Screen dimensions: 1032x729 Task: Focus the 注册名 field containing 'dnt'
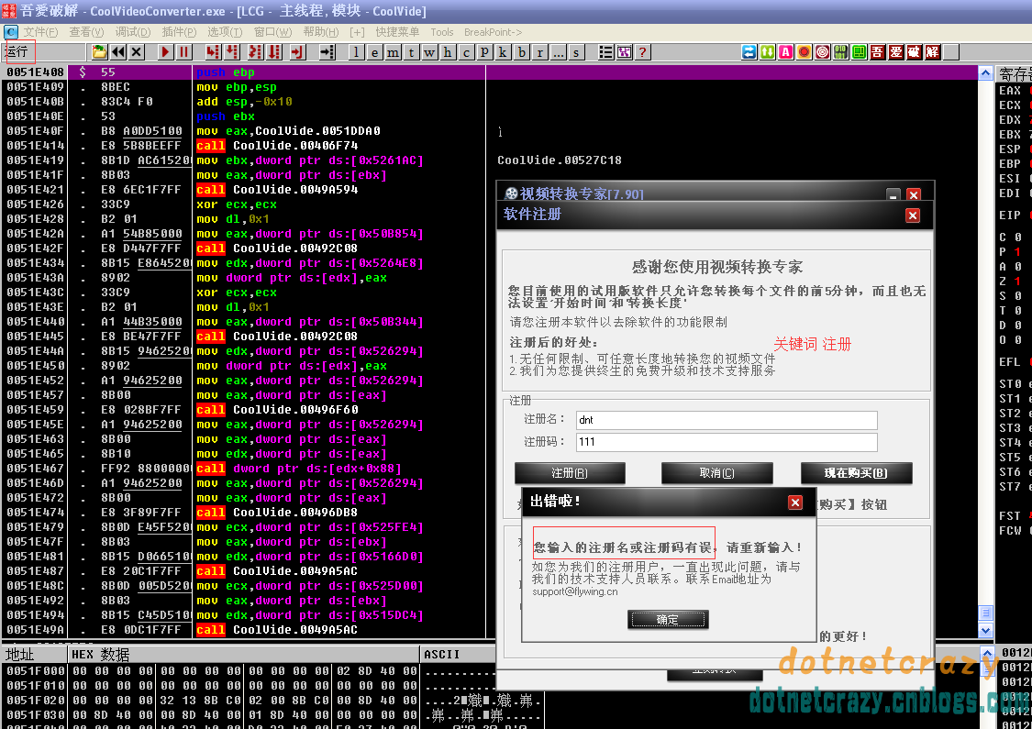(727, 420)
